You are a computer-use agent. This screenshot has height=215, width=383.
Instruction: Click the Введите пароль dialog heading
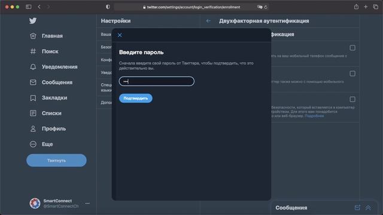[141, 53]
